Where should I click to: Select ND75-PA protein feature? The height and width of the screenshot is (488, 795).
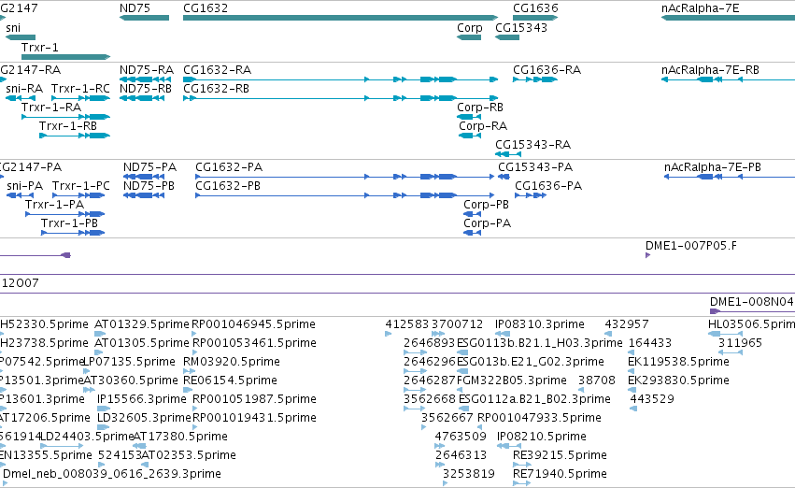click(x=144, y=177)
